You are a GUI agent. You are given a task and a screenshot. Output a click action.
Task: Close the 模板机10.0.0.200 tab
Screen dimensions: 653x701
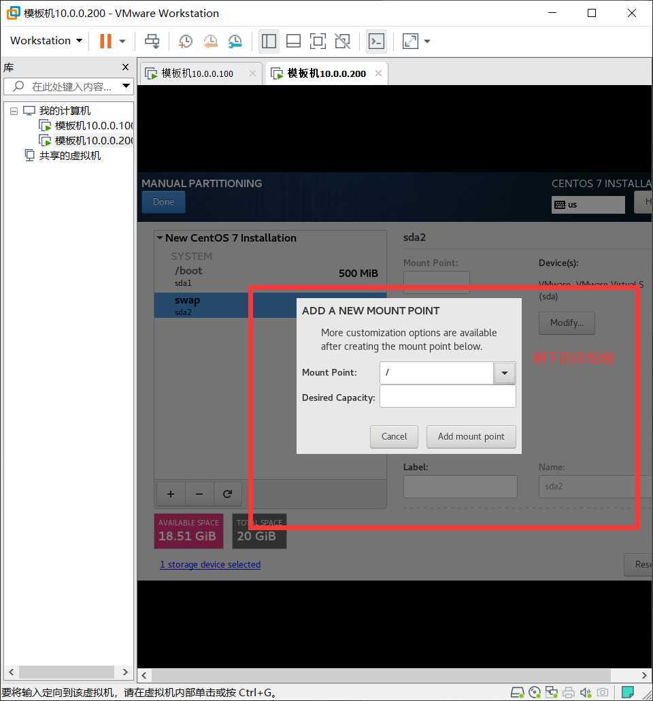[379, 73]
